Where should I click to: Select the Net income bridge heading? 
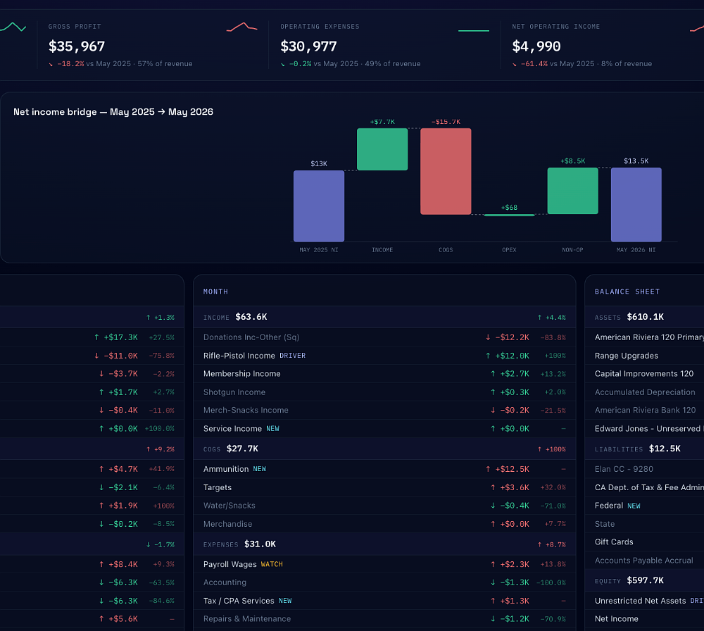(113, 112)
